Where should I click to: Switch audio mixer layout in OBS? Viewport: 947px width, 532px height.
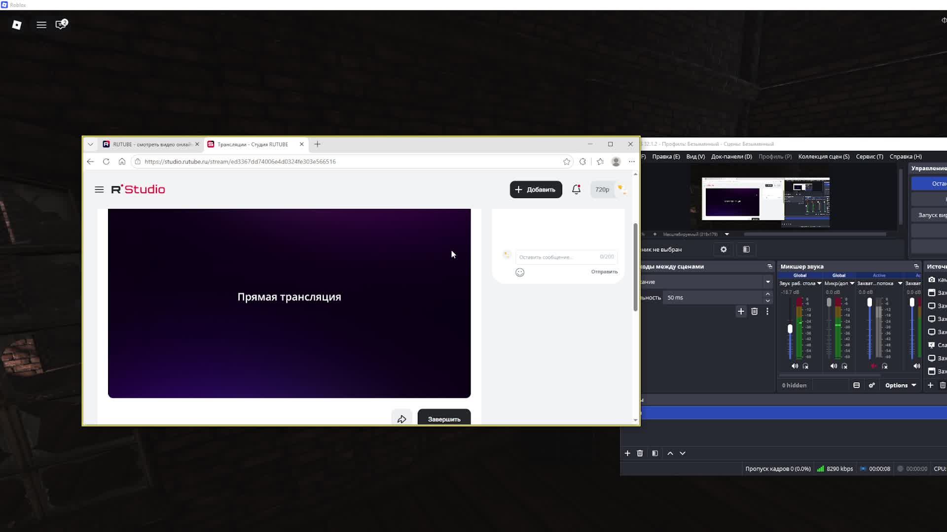click(857, 385)
